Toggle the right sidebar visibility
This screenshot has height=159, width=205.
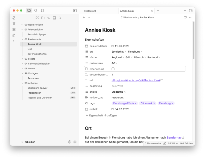(191, 11)
